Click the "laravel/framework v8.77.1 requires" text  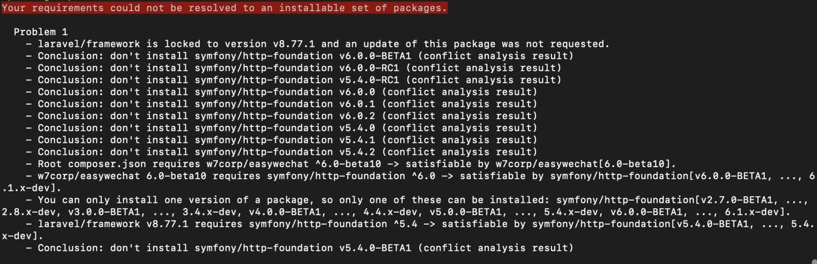click(x=142, y=224)
